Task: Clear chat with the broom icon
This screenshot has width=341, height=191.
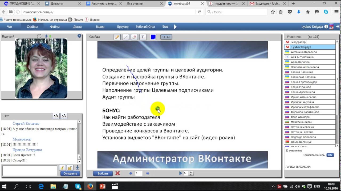Action: coord(62,168)
